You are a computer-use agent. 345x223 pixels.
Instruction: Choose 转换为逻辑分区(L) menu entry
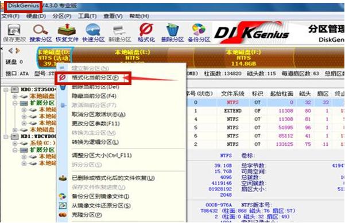95,142
